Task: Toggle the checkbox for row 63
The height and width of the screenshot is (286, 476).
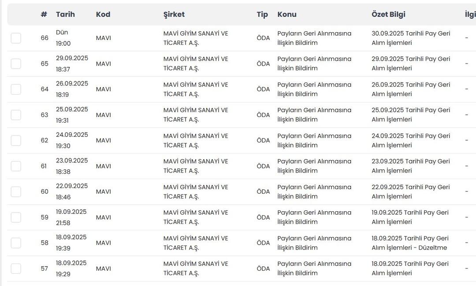Action: [16, 115]
